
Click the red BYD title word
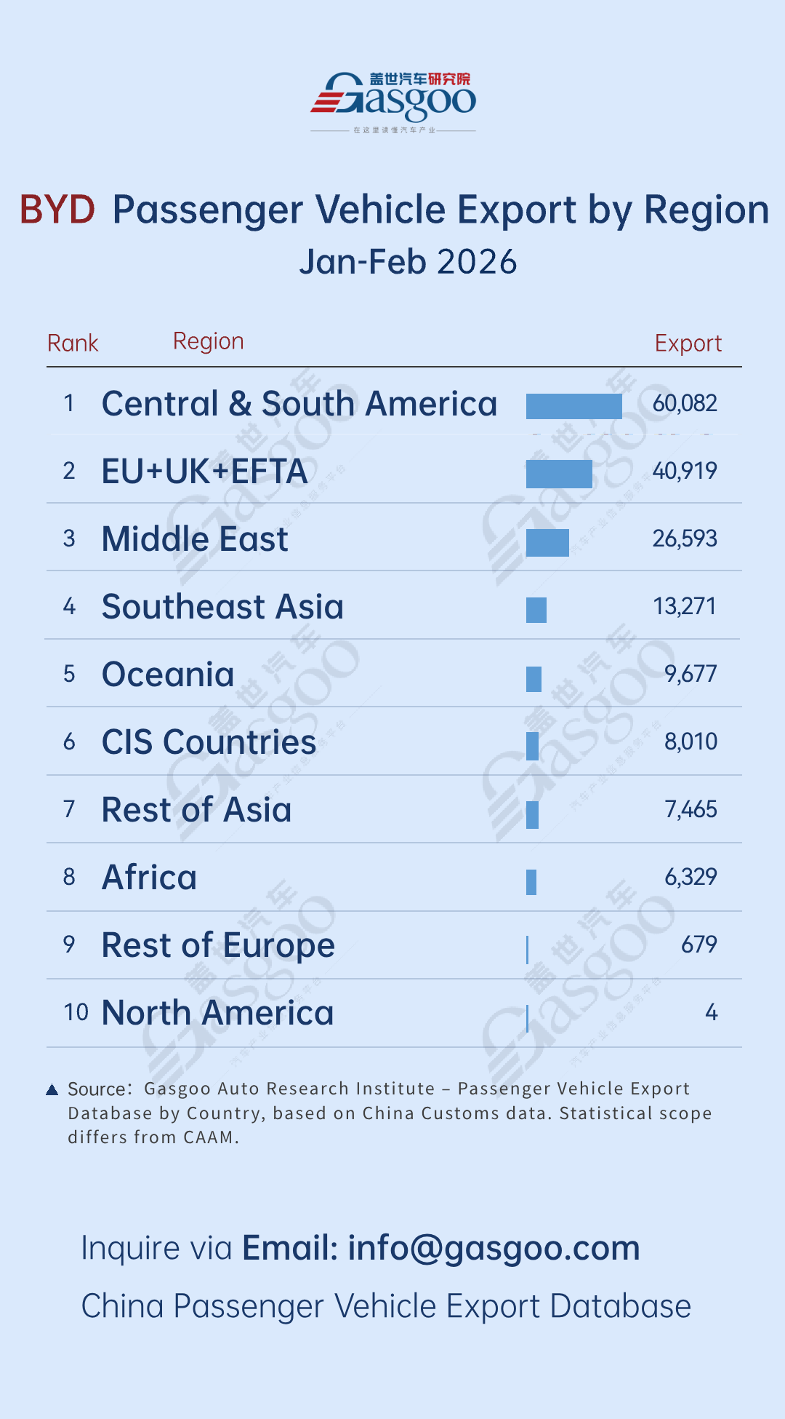click(57, 210)
